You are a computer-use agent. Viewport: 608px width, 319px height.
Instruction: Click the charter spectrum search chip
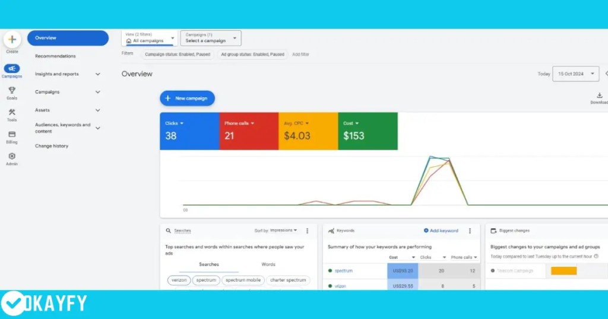pos(288,280)
